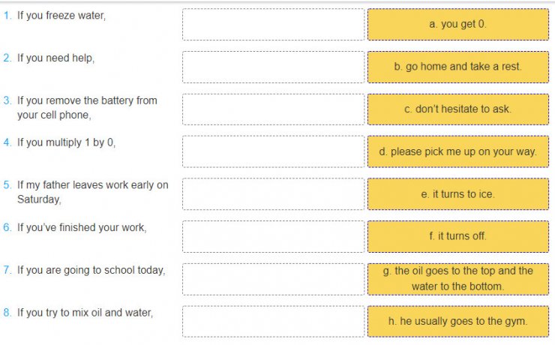
Task: Choose the blank box next to 'If you've finished your work'
Action: point(273,236)
